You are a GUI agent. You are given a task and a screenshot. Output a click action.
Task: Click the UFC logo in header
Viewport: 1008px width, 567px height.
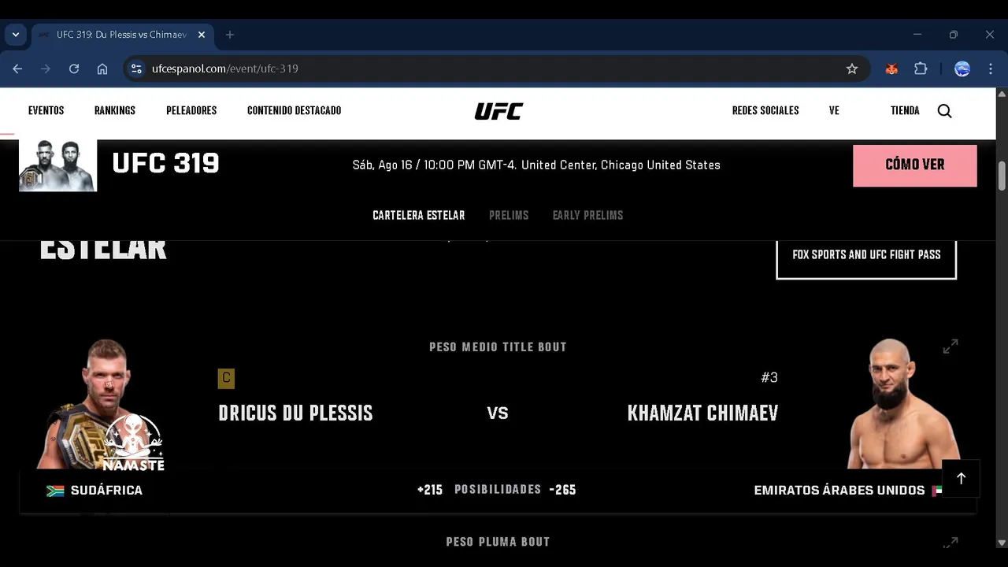498,111
